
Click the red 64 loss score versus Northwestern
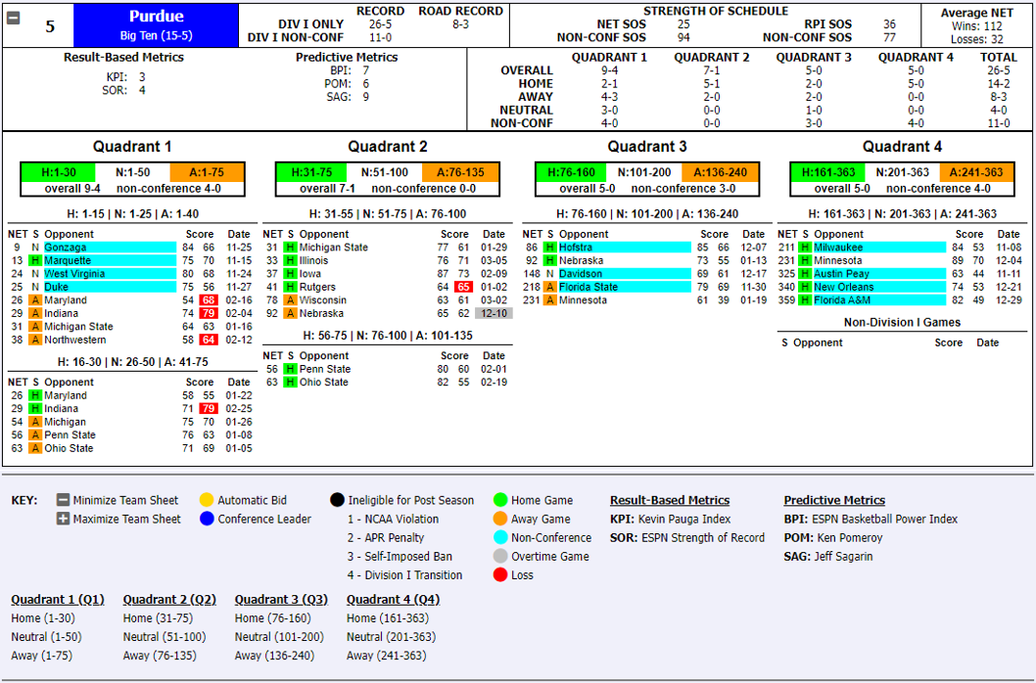(x=209, y=340)
